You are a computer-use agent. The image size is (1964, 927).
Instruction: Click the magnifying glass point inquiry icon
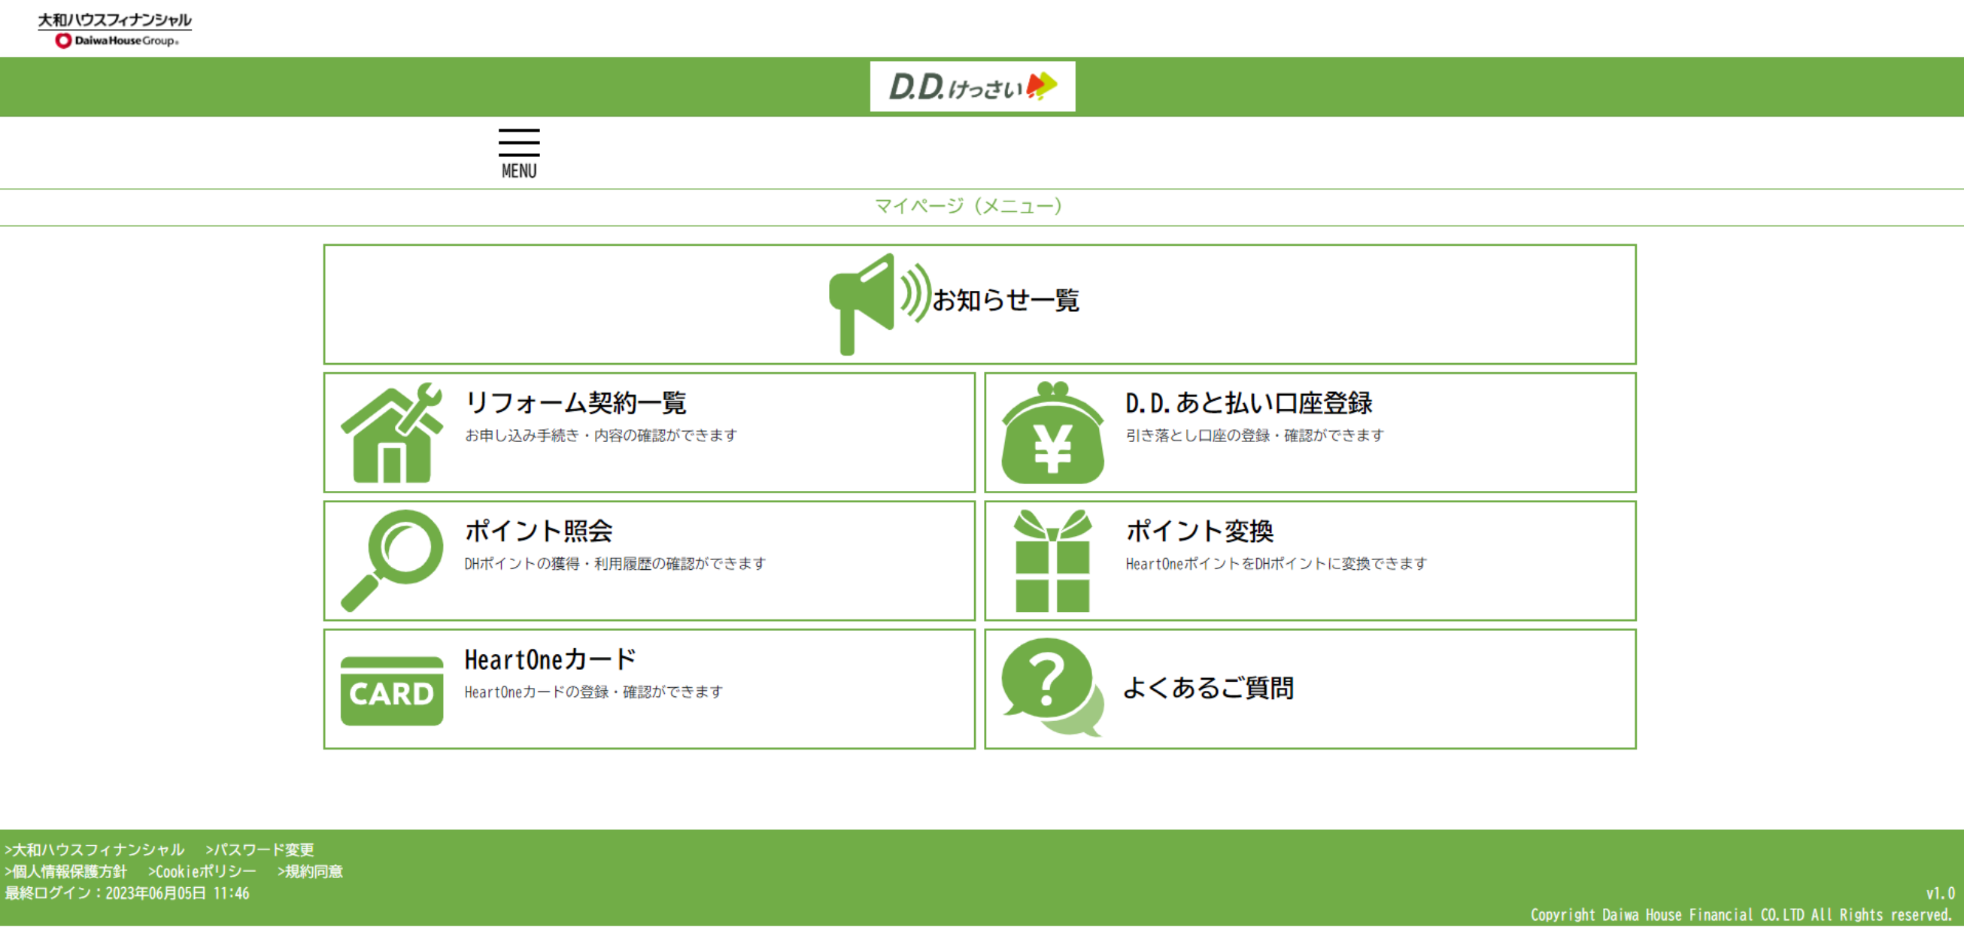click(x=392, y=560)
